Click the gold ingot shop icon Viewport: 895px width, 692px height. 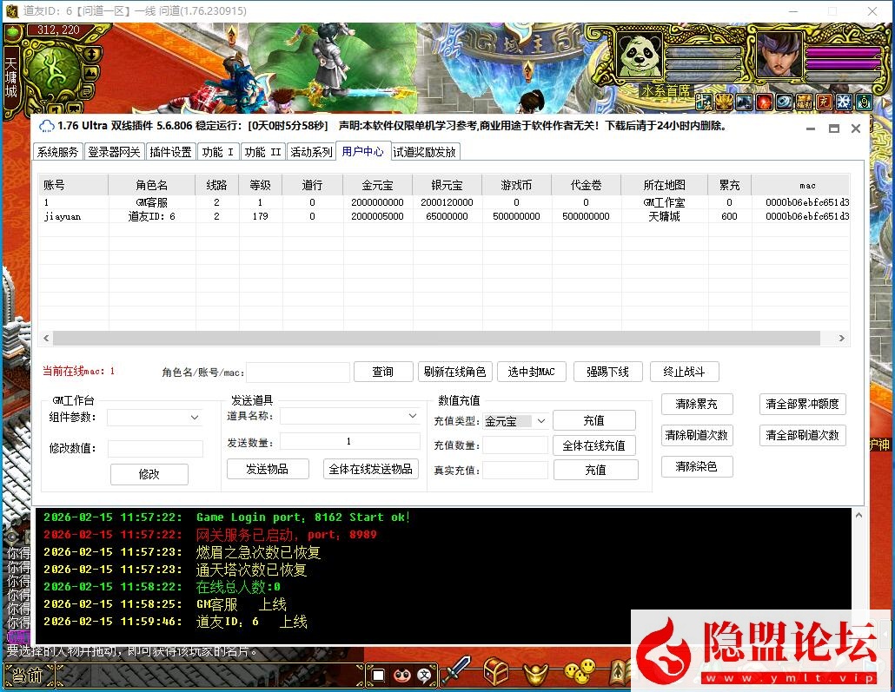coord(535,671)
